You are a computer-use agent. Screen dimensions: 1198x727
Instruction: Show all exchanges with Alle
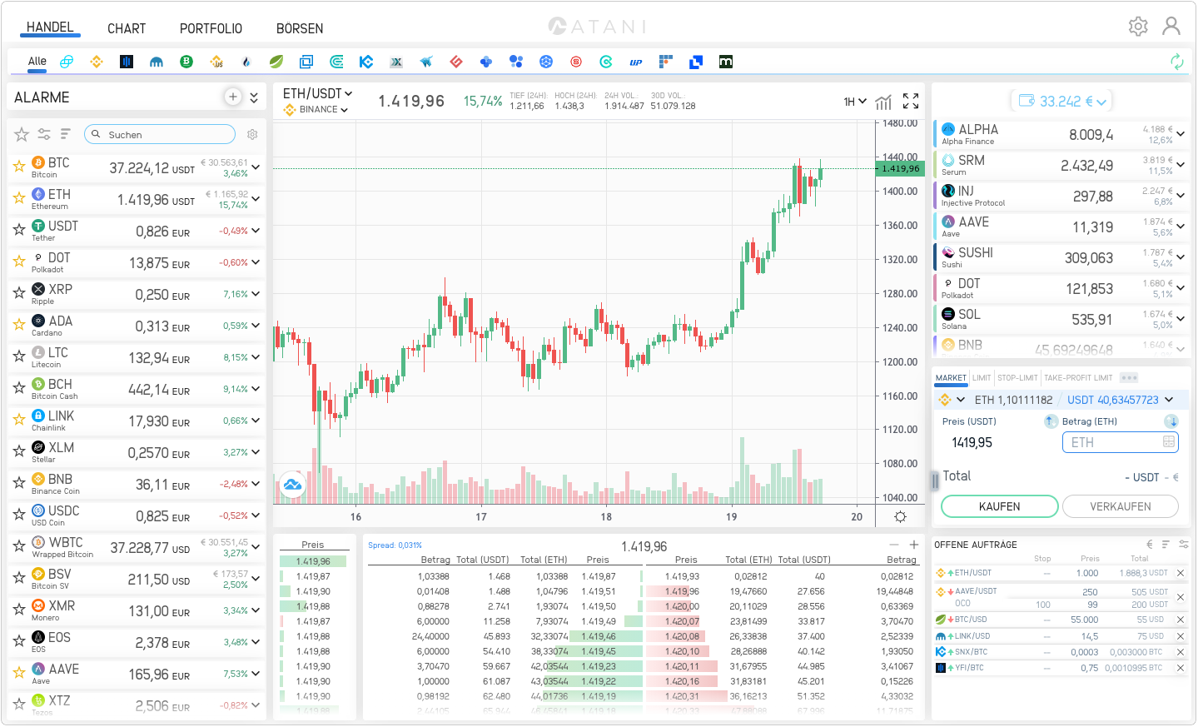click(x=37, y=61)
